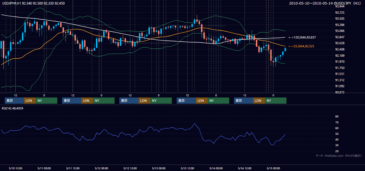Click the 5/13 12:00 date label
Viewport: 365px width, 171px height.
click(x=187, y=168)
